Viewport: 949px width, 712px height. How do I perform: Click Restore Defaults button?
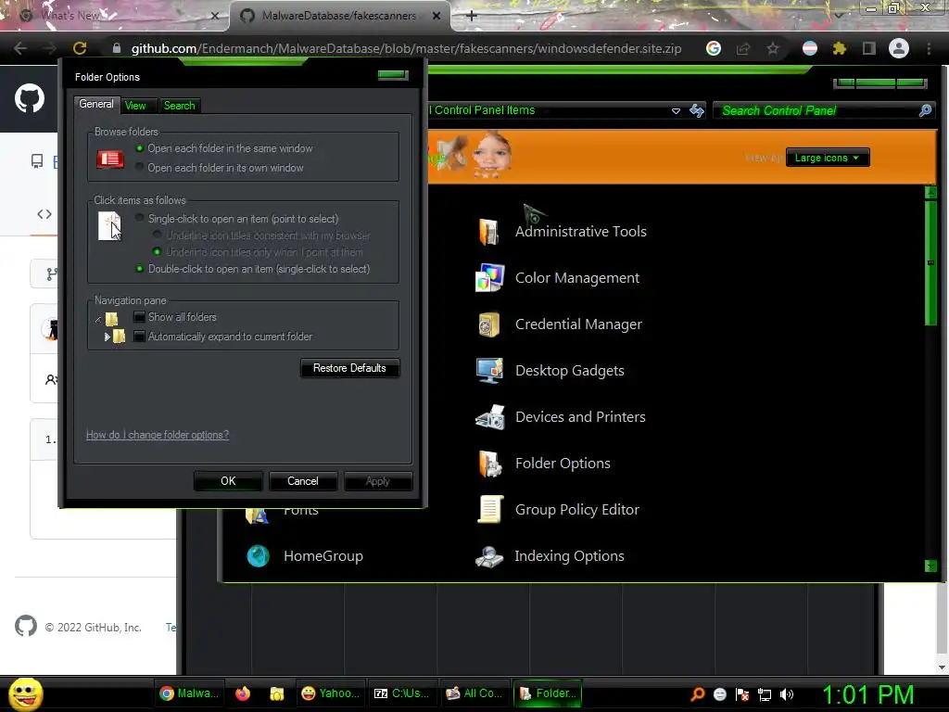(349, 368)
